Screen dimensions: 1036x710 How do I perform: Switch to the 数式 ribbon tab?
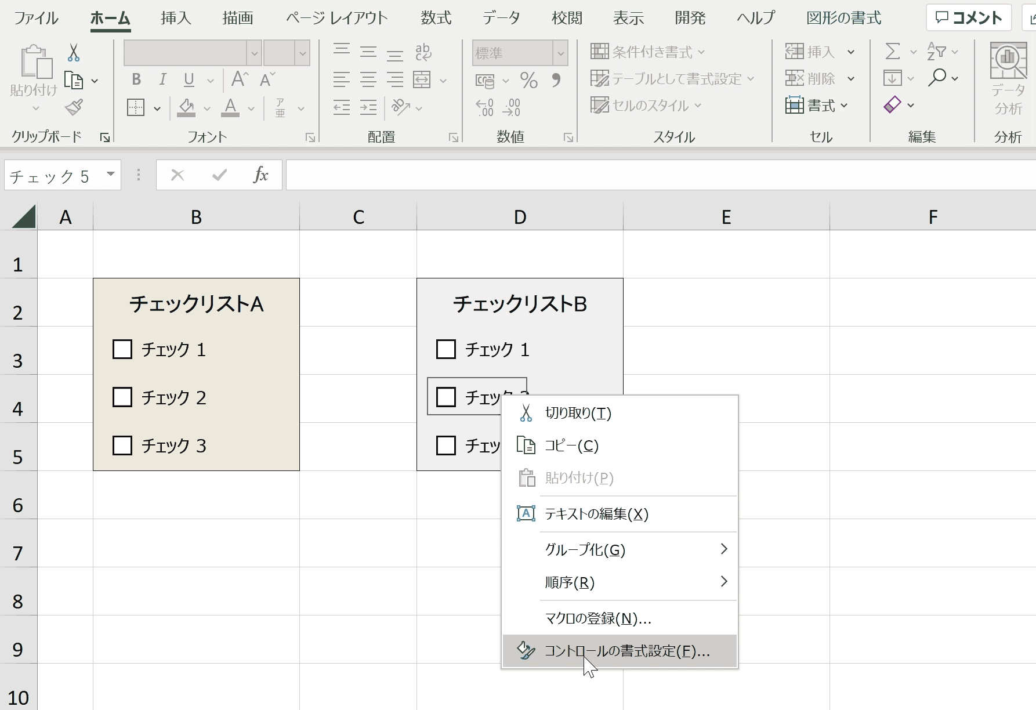coord(436,18)
